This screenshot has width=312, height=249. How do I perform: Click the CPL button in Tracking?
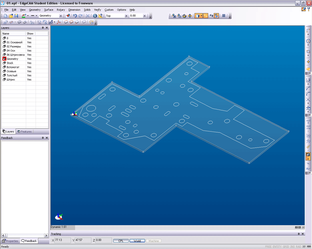pyautogui.click(x=121, y=241)
